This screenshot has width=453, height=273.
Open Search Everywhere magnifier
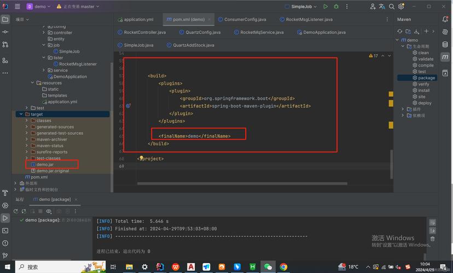click(392, 7)
